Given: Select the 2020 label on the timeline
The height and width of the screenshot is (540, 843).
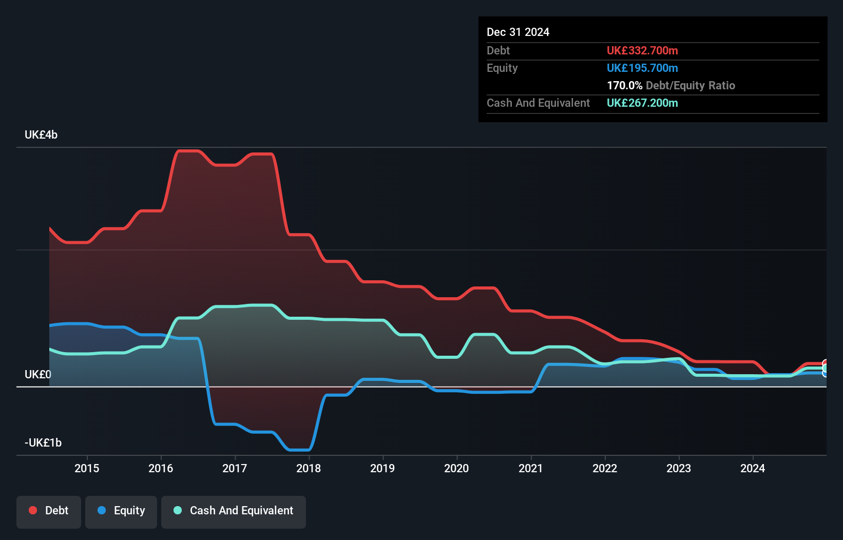Looking at the screenshot, I should click(457, 468).
